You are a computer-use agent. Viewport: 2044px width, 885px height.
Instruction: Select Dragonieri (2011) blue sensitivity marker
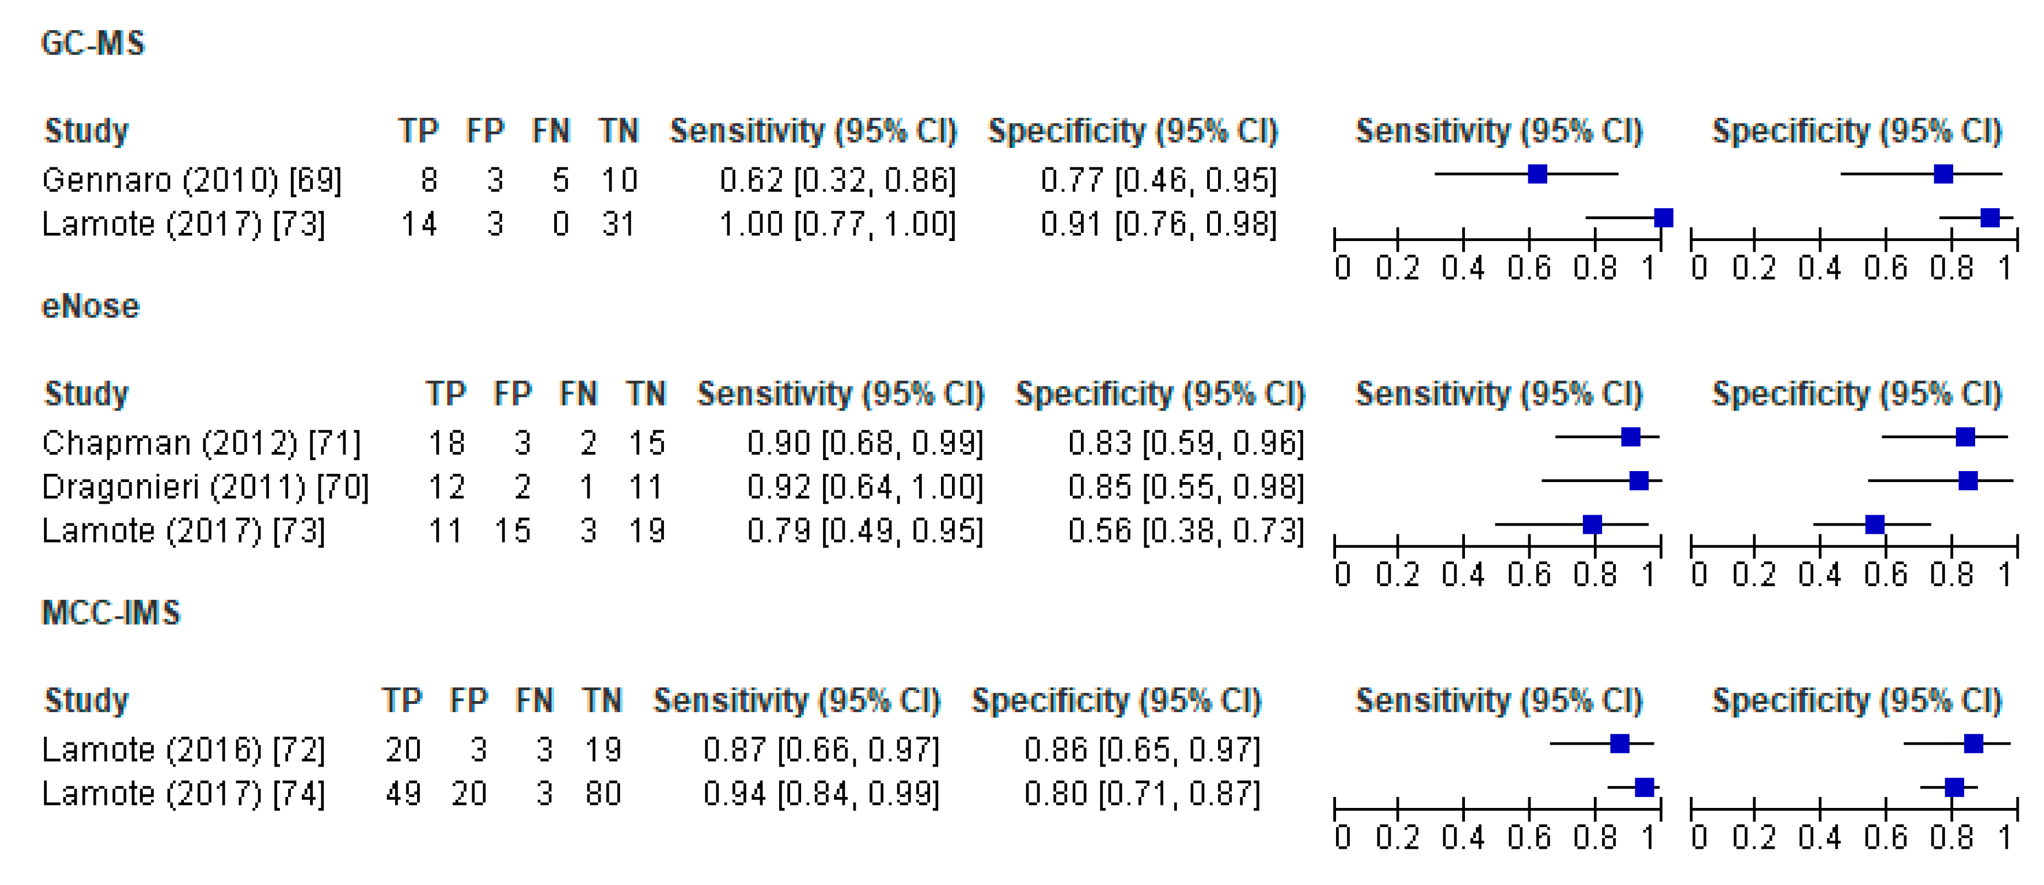click(1639, 480)
